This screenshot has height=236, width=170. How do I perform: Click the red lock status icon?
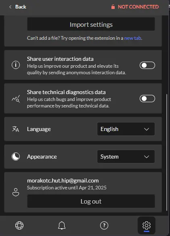click(113, 7)
